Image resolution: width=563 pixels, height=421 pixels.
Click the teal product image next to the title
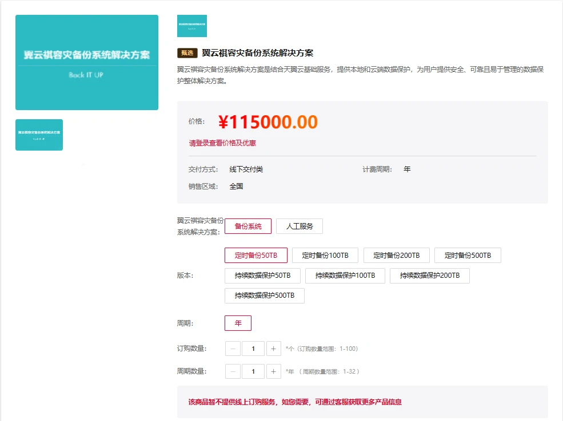[x=192, y=26]
